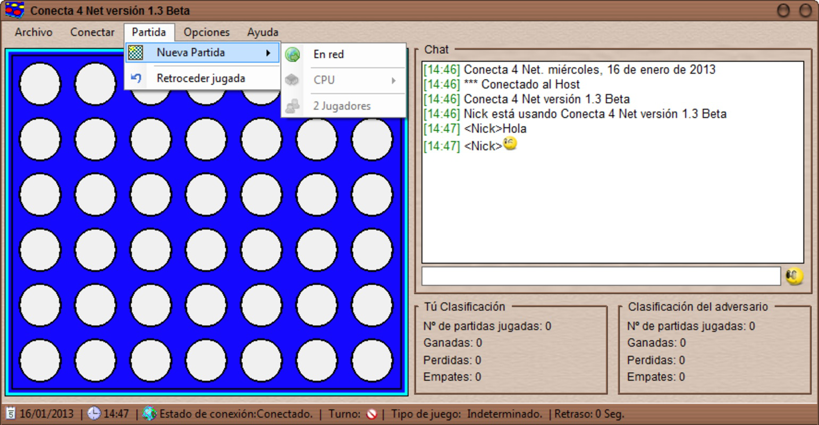819x425 pixels.
Task: Click the chat line '<Nick>Hola'
Action: click(475, 129)
